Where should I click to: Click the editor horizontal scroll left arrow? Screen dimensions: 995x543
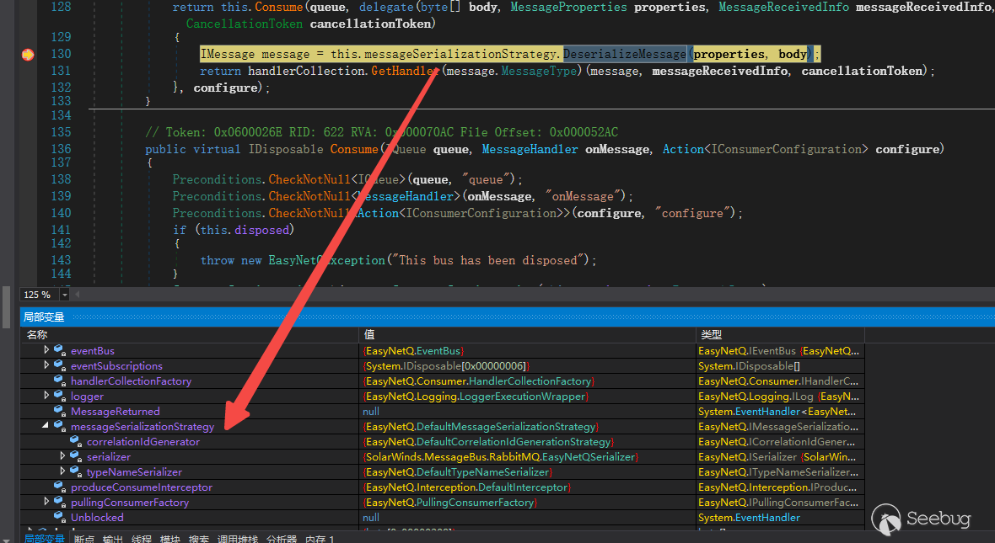(78, 295)
